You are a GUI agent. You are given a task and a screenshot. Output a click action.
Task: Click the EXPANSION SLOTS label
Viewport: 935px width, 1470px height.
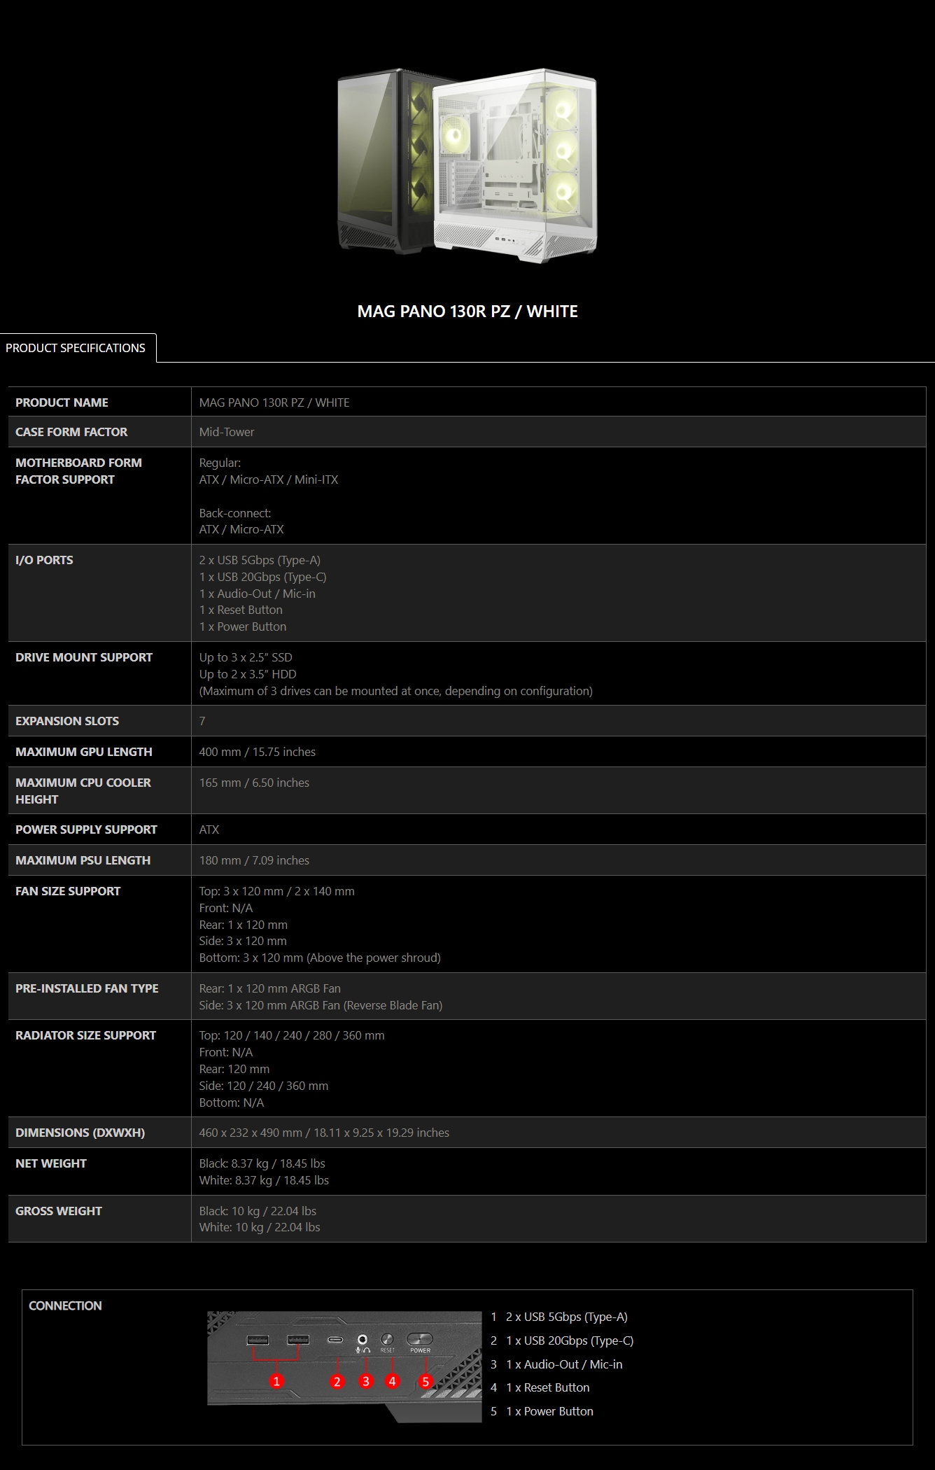[x=67, y=721]
